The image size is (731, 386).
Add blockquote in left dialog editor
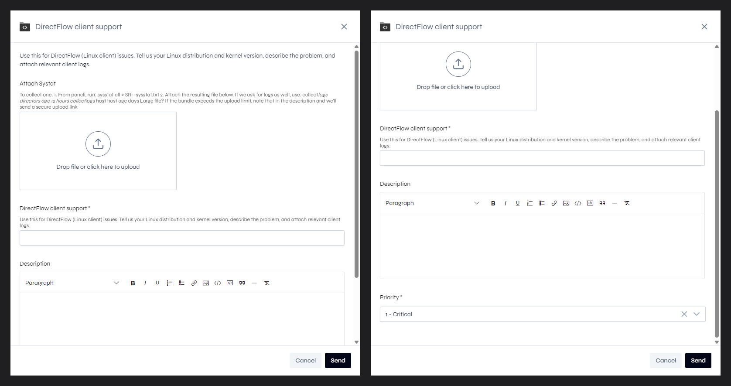pos(242,283)
